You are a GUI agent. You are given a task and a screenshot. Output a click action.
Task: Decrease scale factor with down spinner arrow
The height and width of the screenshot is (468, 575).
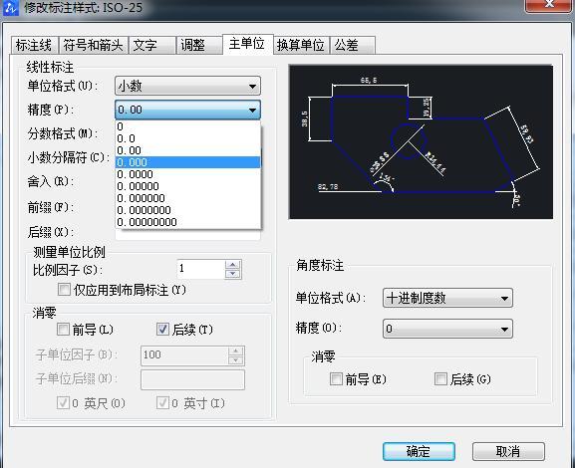click(x=233, y=274)
